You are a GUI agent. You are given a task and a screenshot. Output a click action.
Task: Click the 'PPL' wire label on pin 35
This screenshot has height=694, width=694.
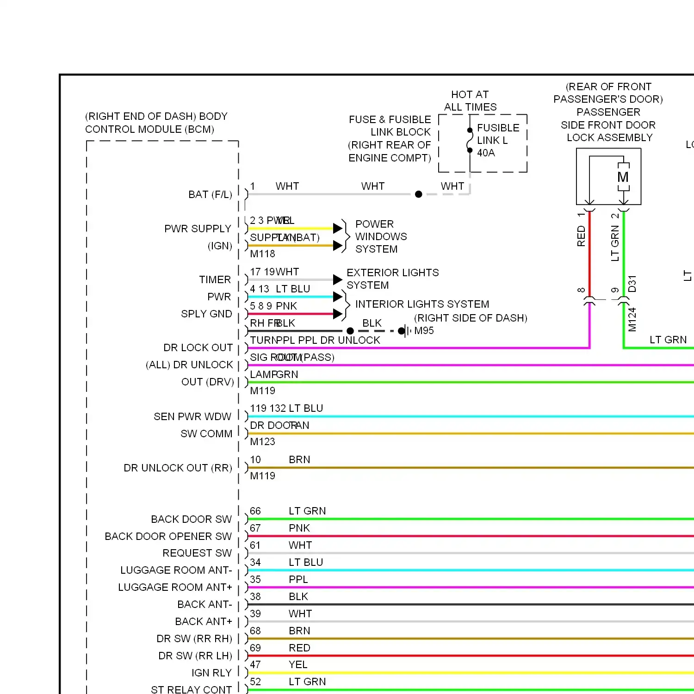pos(298,579)
